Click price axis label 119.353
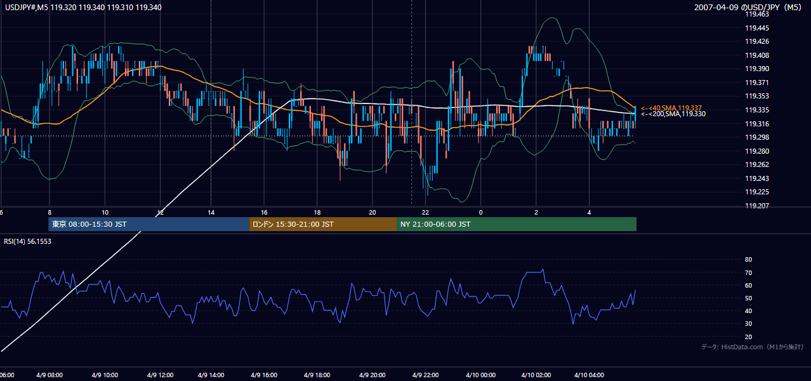The height and width of the screenshot is (381, 811). click(758, 97)
